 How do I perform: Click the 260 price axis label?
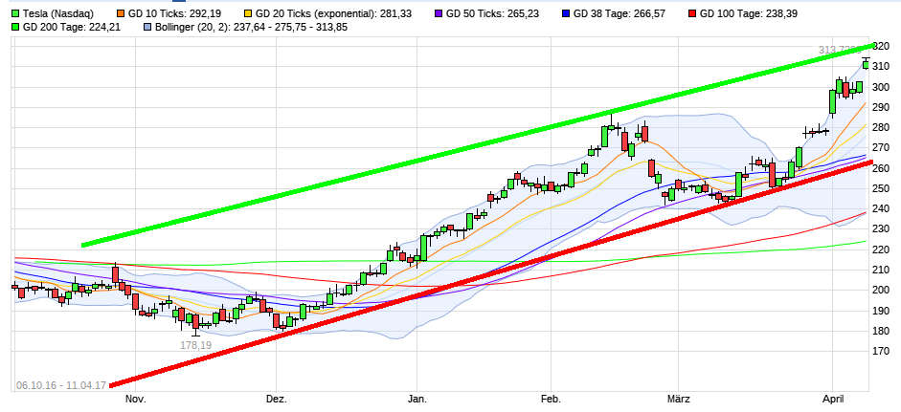click(882, 168)
